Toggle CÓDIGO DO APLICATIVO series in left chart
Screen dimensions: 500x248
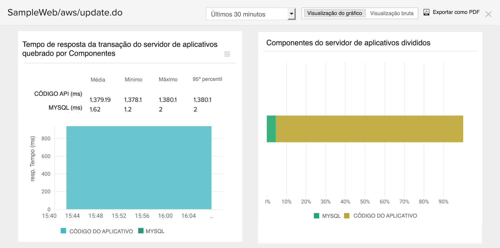click(x=101, y=231)
